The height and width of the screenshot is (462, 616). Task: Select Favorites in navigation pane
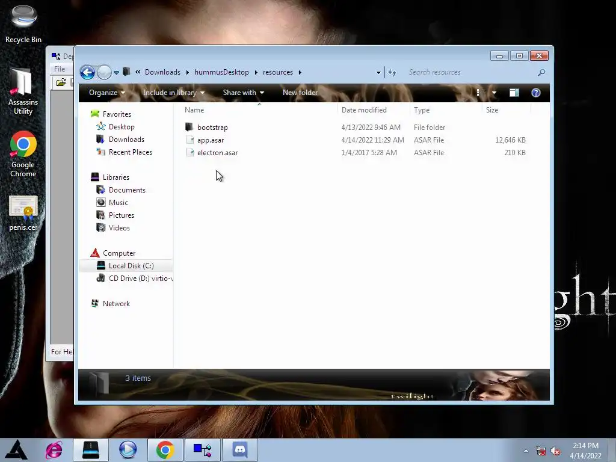(x=117, y=114)
